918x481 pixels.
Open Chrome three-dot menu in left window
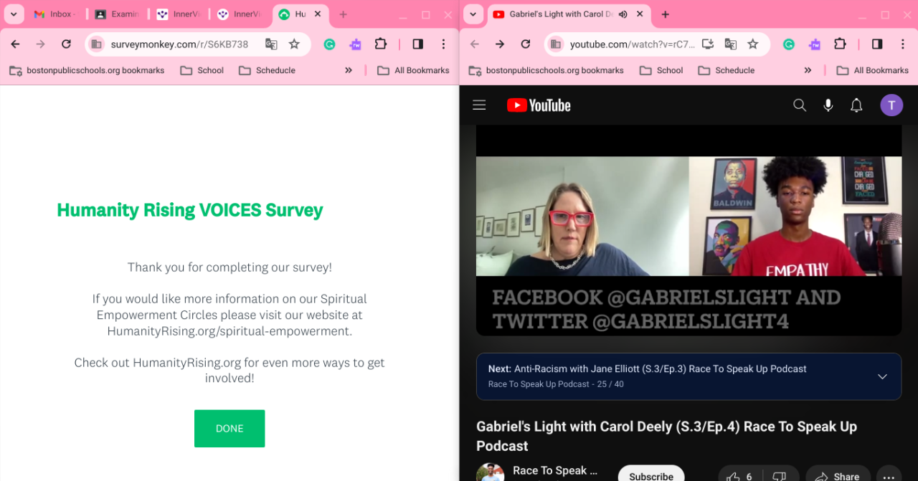click(x=443, y=44)
